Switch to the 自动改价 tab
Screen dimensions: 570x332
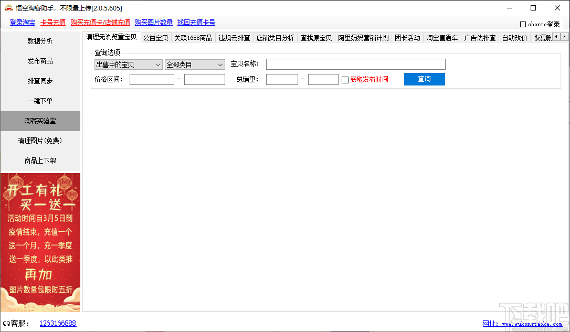(x=515, y=38)
